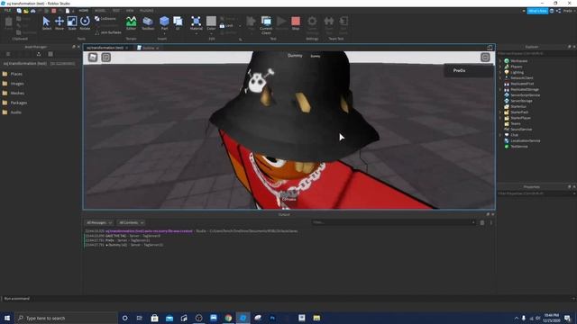This screenshot has height=324, width=577.
Task: Expand the Players node in Explorer
Action: 500,67
